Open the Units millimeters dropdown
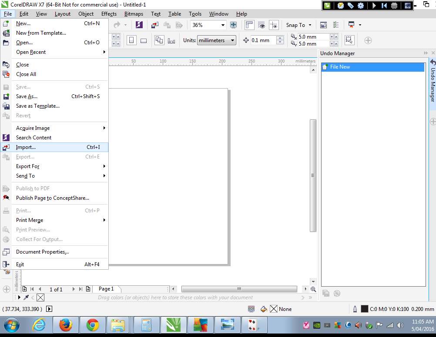The image size is (436, 337). [x=233, y=40]
